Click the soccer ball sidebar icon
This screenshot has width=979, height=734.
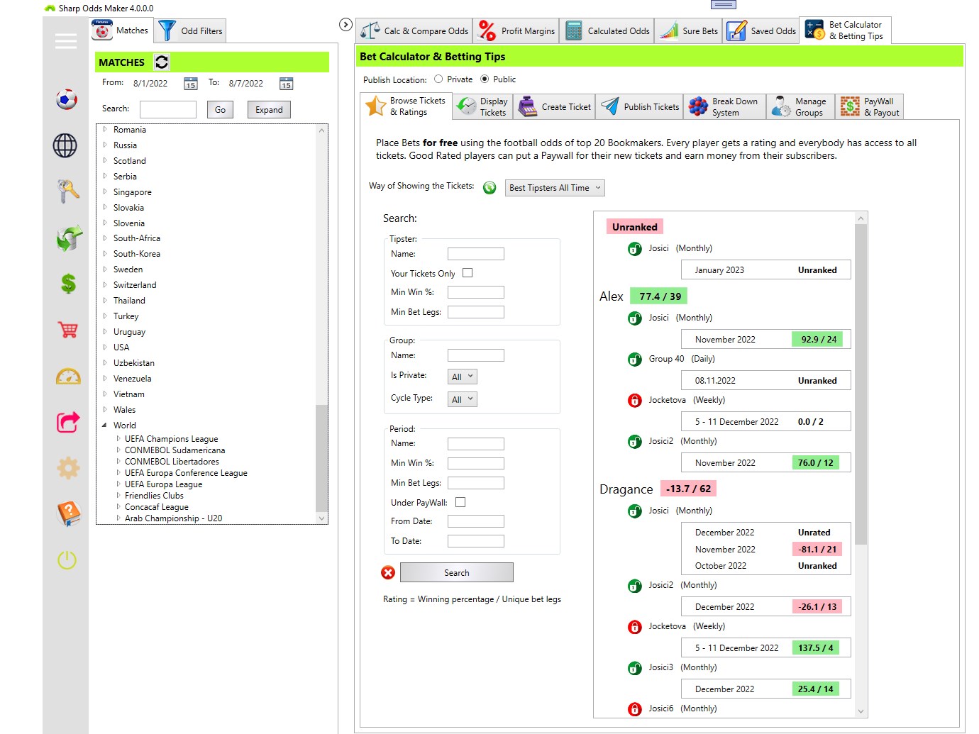tap(67, 99)
